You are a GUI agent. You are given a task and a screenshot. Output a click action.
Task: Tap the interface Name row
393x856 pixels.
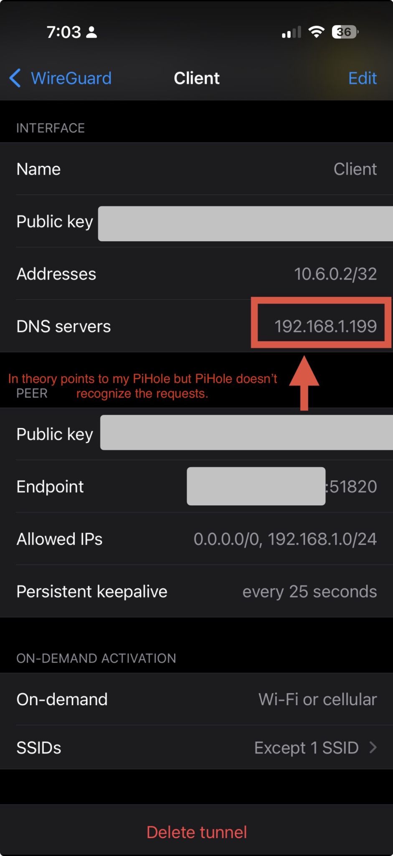point(196,169)
